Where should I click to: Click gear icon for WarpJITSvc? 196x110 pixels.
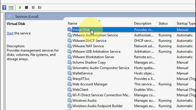pos(70,79)
